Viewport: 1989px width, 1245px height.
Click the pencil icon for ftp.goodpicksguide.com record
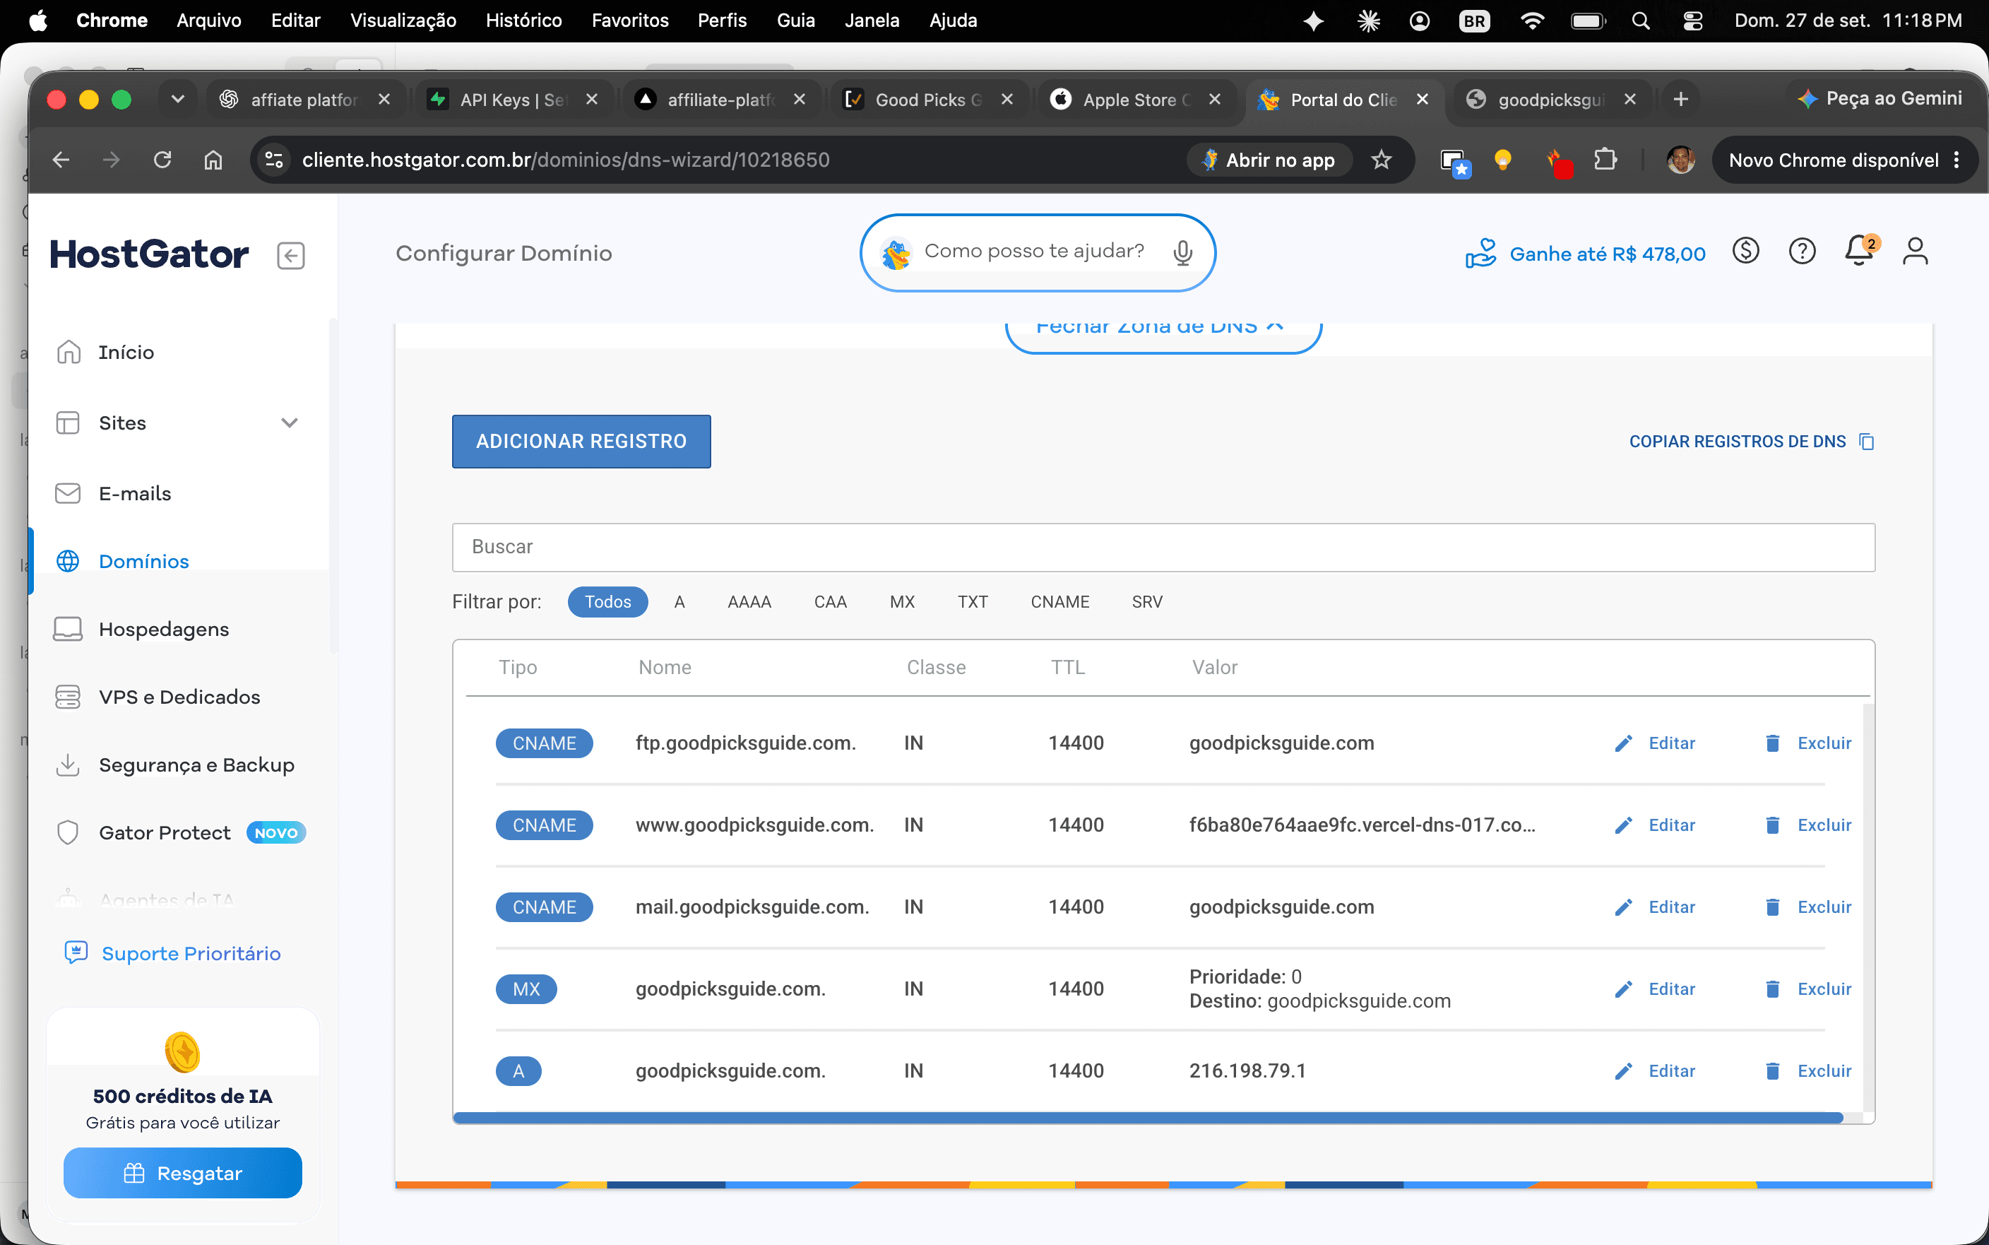tap(1623, 743)
